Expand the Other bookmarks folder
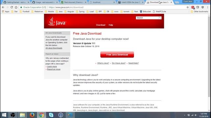The height and width of the screenshot is (118, 211). tap(199, 11)
